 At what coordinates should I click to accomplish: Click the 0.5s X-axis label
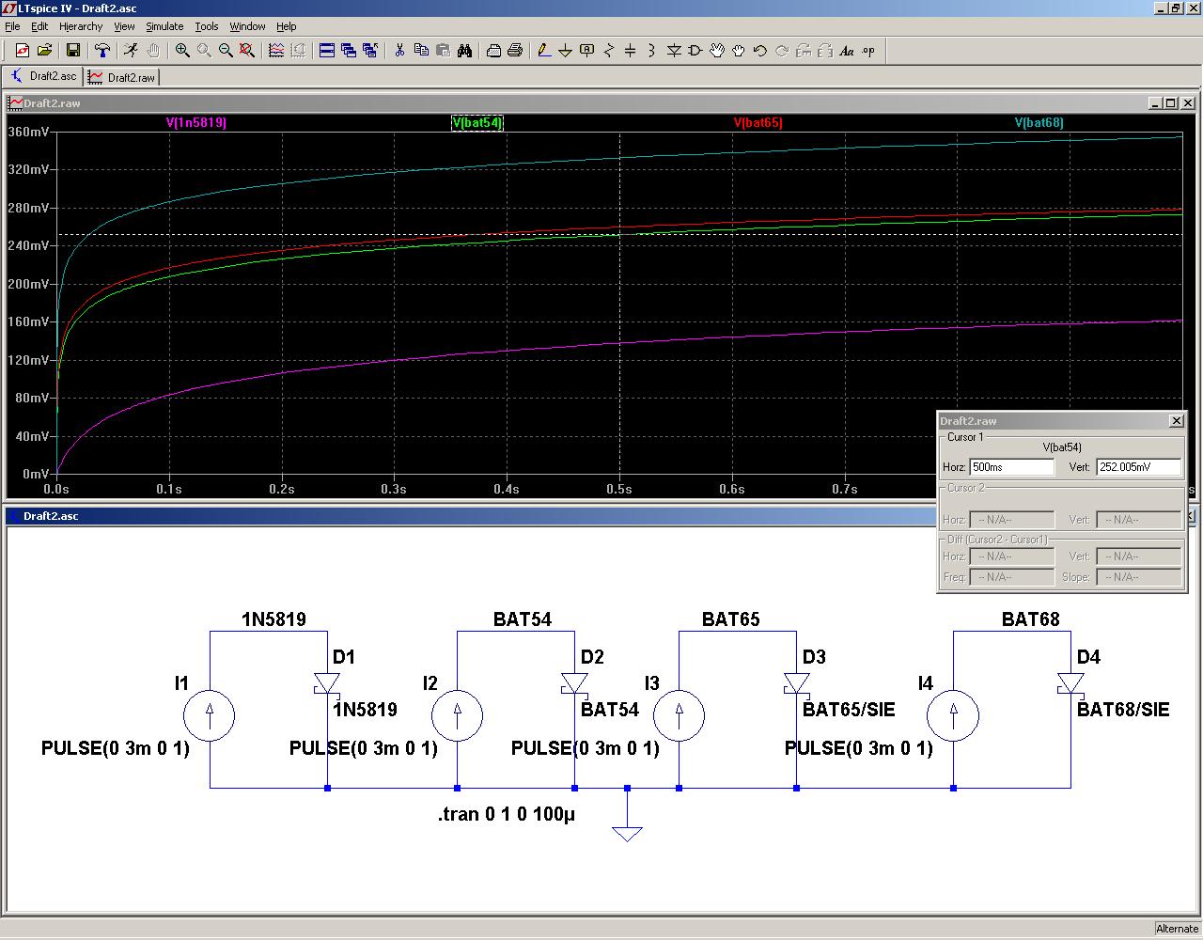tap(619, 489)
